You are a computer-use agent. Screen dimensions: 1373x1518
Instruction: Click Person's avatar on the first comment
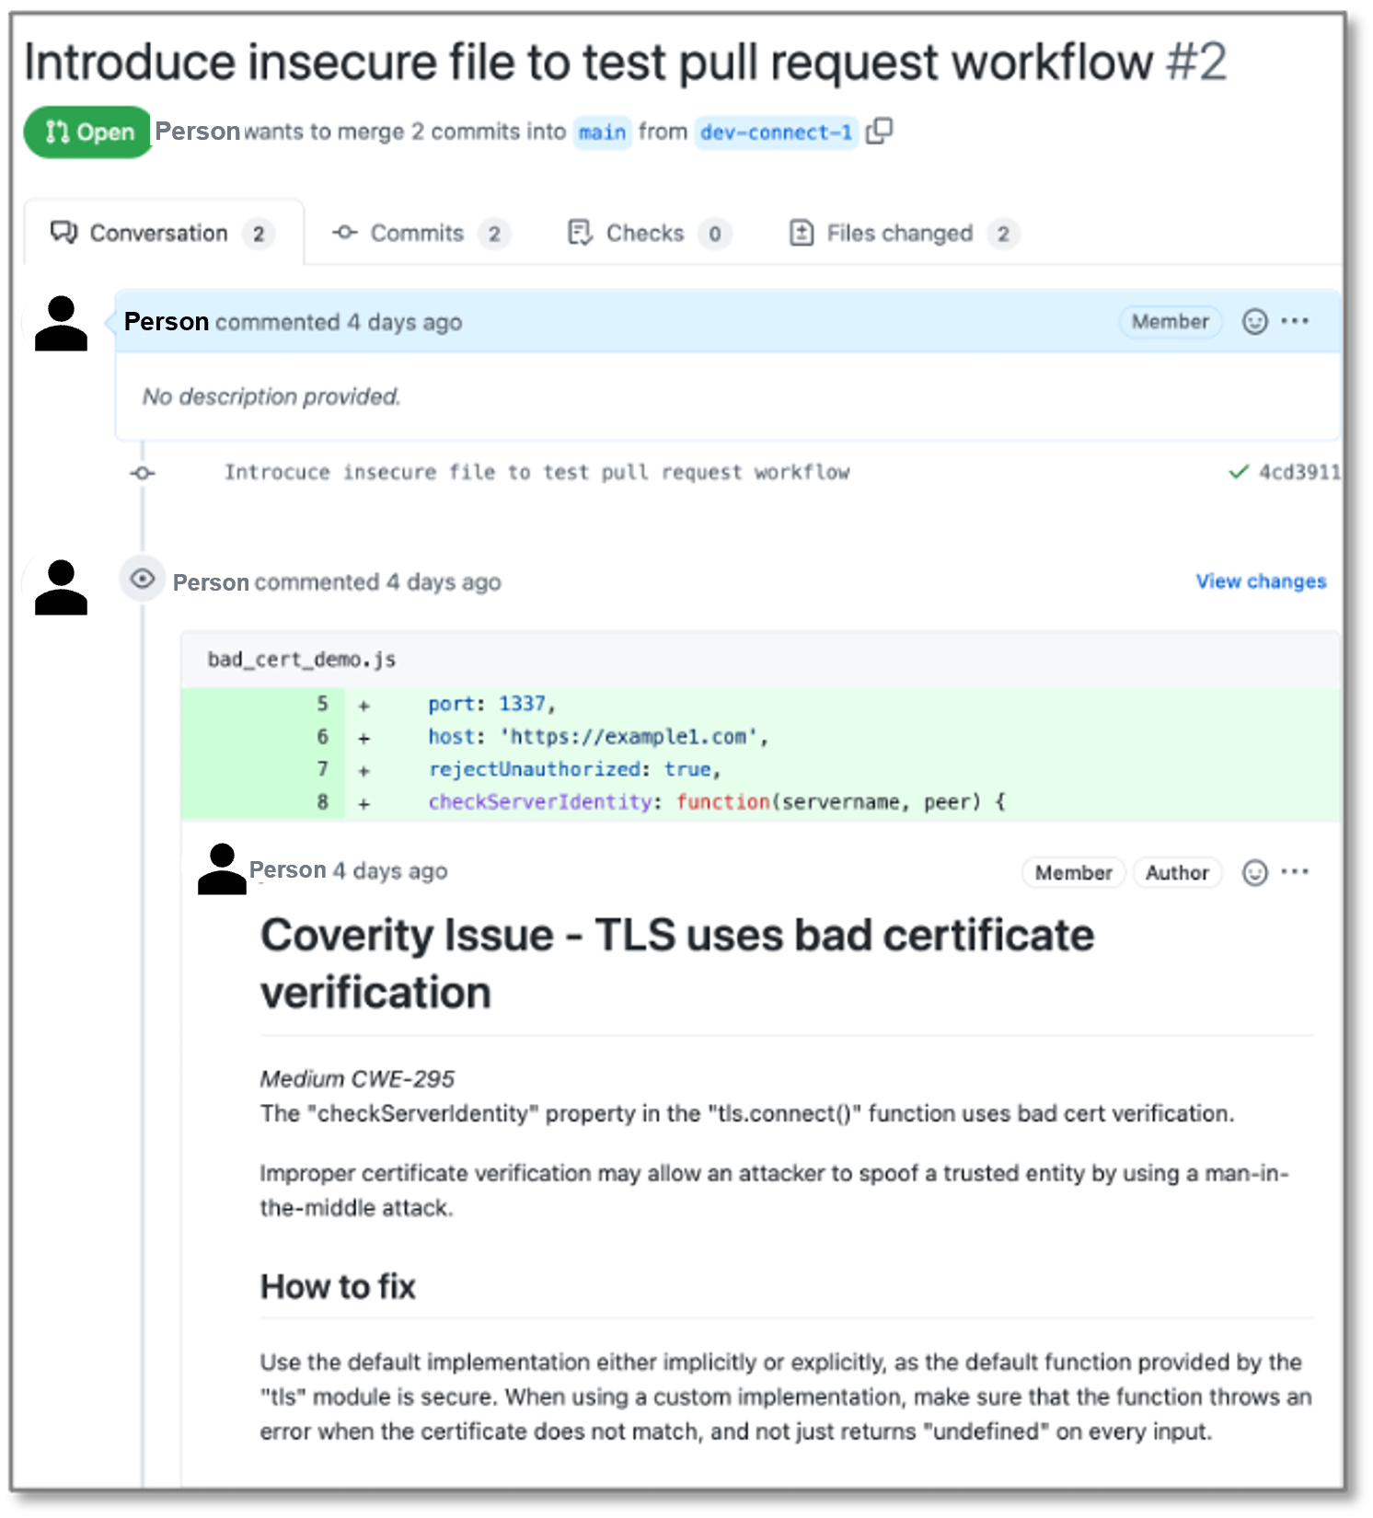pyautogui.click(x=59, y=324)
